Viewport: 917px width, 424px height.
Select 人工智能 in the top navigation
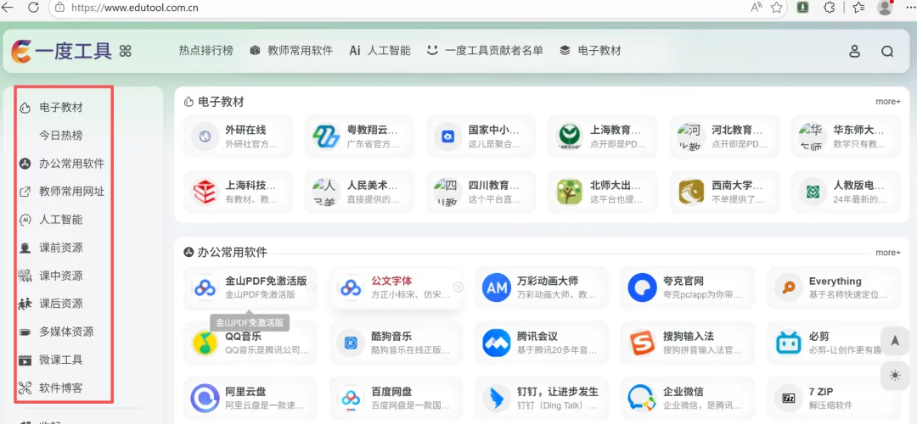380,51
